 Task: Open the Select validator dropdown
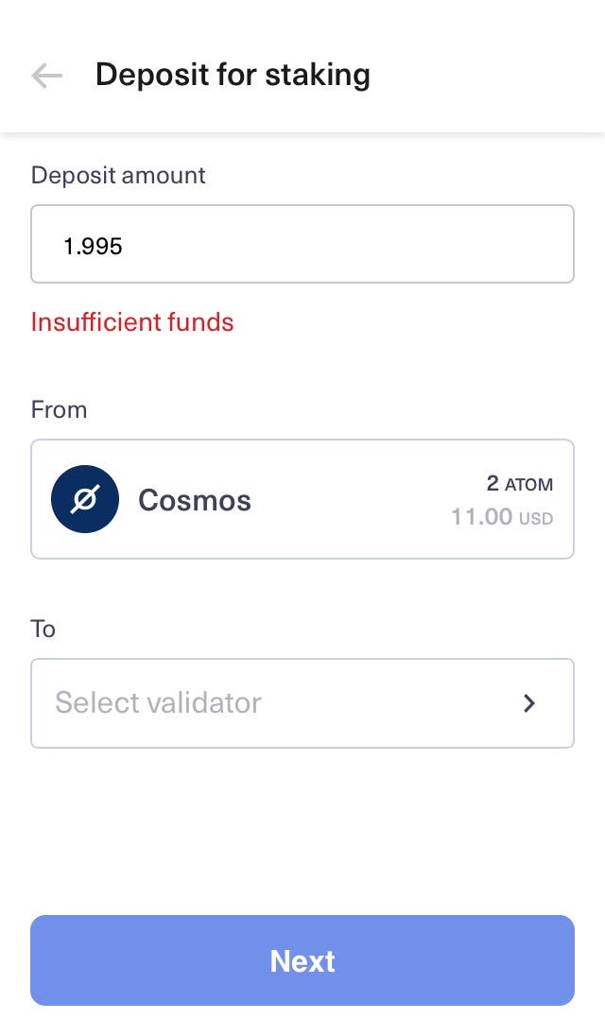click(x=302, y=703)
